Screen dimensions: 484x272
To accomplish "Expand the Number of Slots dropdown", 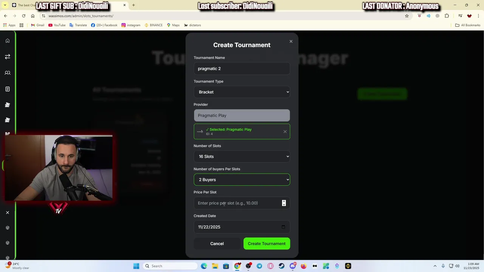I will tap(242, 157).
